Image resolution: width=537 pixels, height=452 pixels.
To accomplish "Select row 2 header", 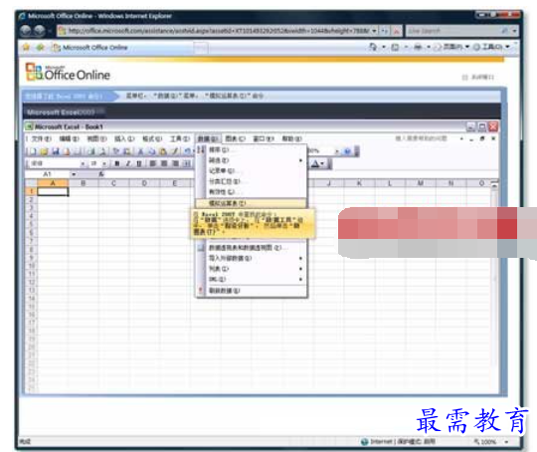I will pyautogui.click(x=31, y=200).
